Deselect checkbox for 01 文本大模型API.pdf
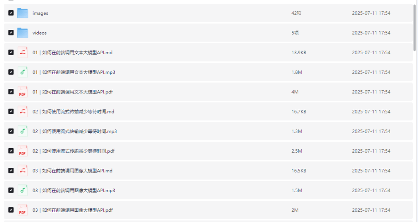 11,92
